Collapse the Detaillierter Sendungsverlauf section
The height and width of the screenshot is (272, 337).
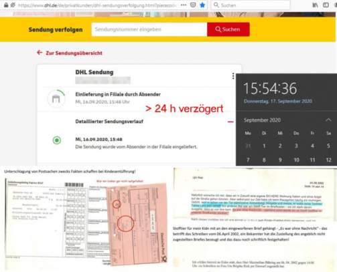coord(230,122)
